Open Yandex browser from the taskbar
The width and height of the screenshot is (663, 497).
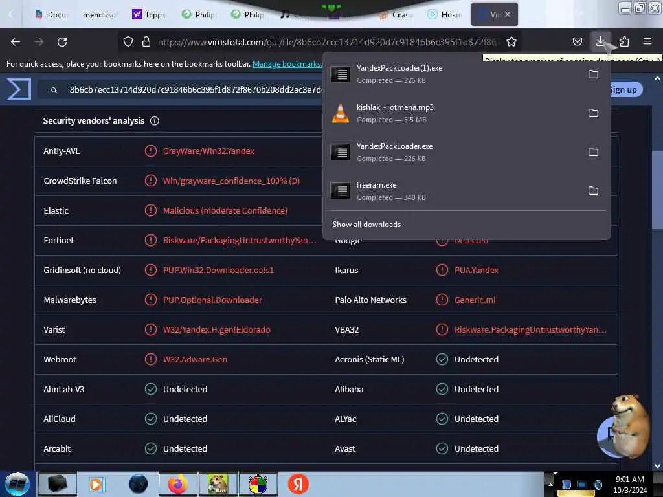(x=298, y=484)
